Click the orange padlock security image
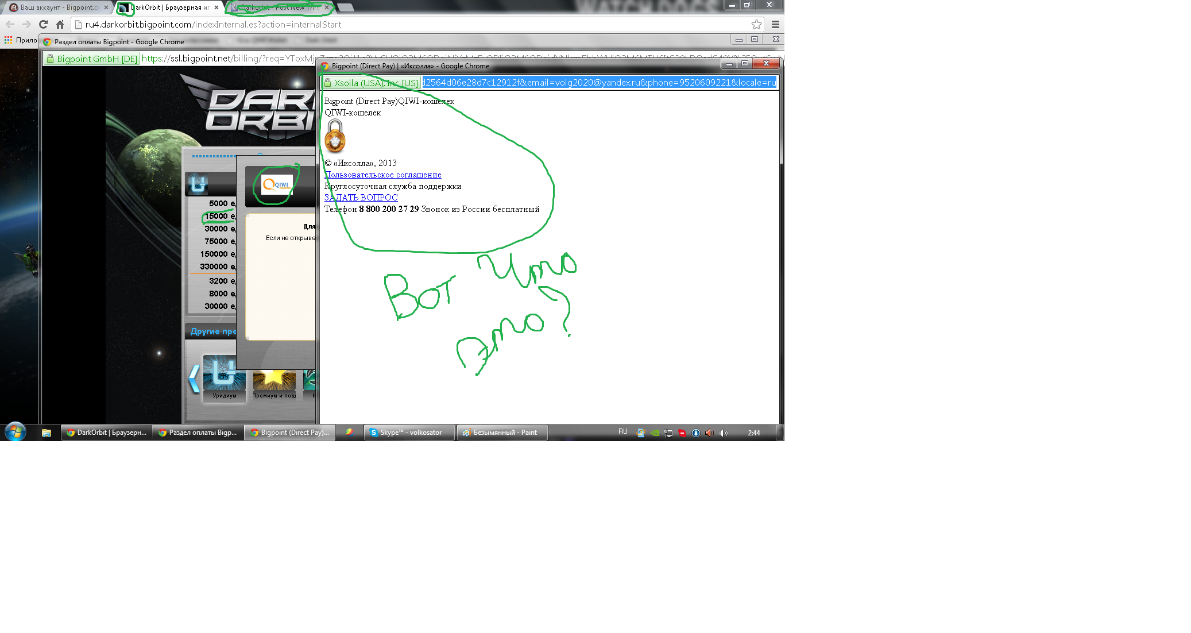The width and height of the screenshot is (1191, 633). 335,136
